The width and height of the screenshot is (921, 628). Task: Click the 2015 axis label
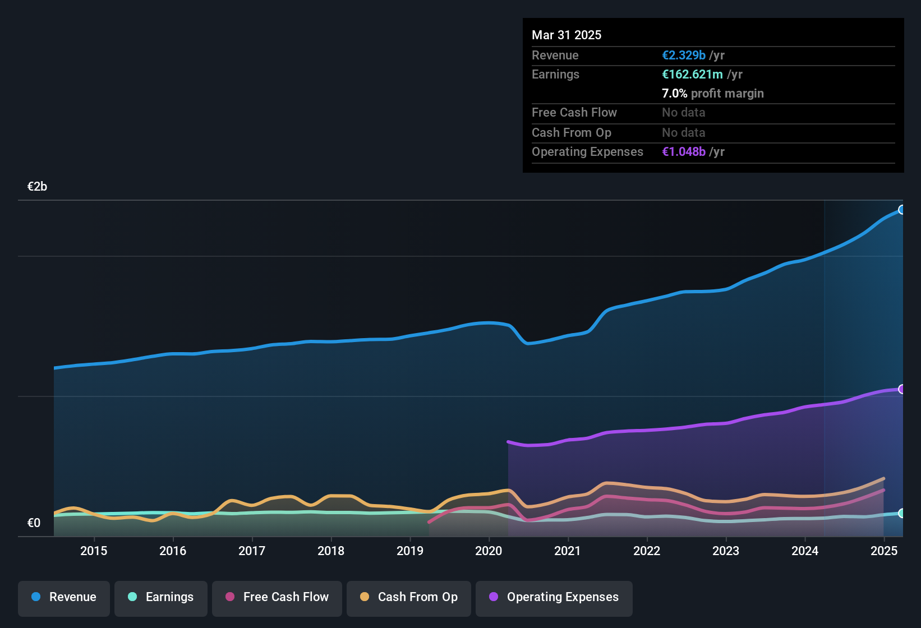click(x=94, y=551)
